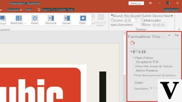Open Formatting pane options dropdown arrow

169,35
